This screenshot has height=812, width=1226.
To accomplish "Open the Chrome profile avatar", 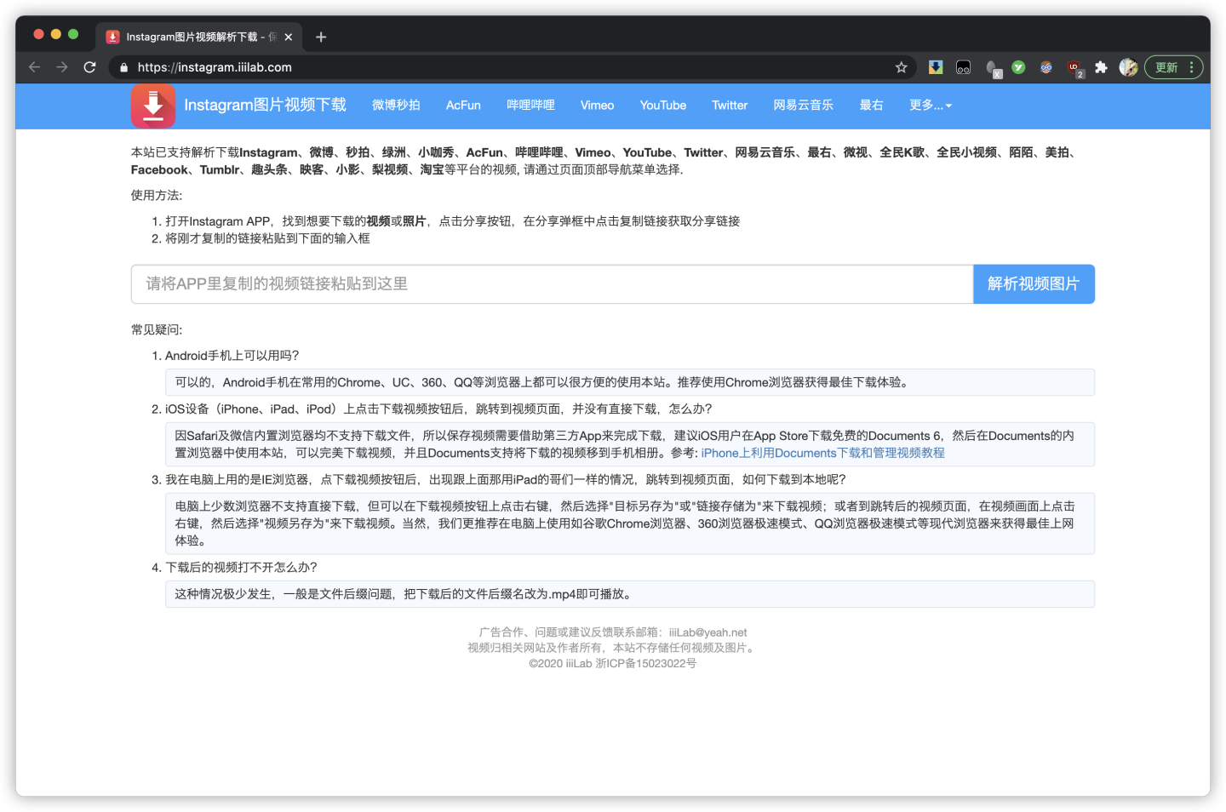I will [1128, 67].
